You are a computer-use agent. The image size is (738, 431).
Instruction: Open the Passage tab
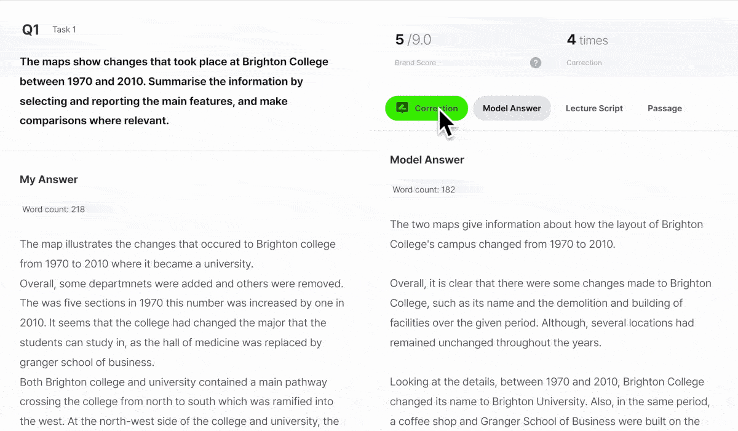[664, 108]
